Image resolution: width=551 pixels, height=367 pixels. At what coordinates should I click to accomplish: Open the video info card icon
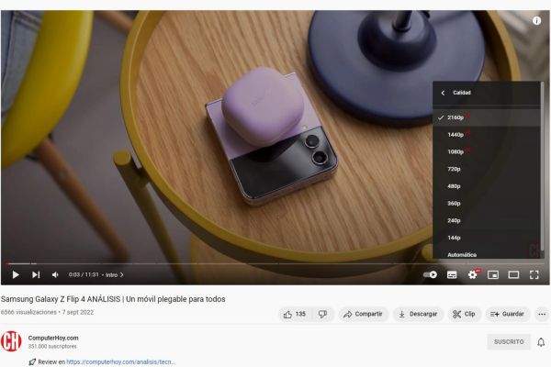[536, 21]
